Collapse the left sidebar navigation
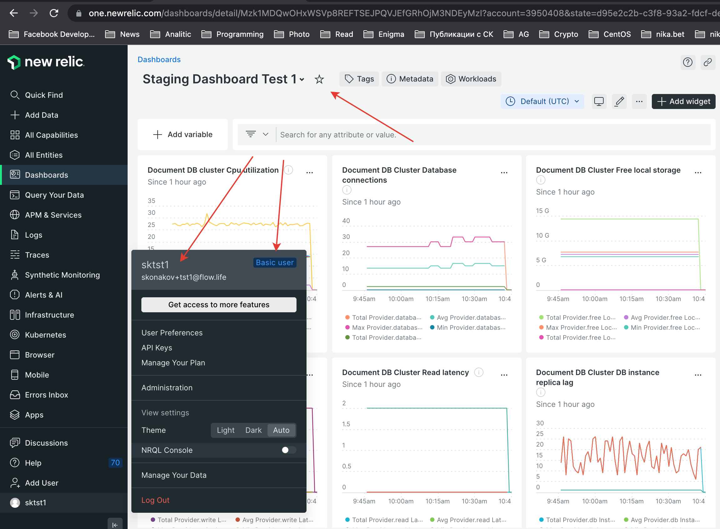The height and width of the screenshot is (529, 720). (115, 524)
